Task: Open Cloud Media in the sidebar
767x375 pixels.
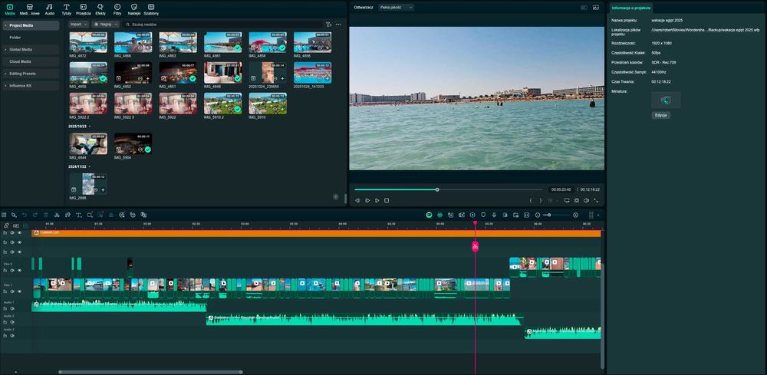Action: tap(30, 61)
